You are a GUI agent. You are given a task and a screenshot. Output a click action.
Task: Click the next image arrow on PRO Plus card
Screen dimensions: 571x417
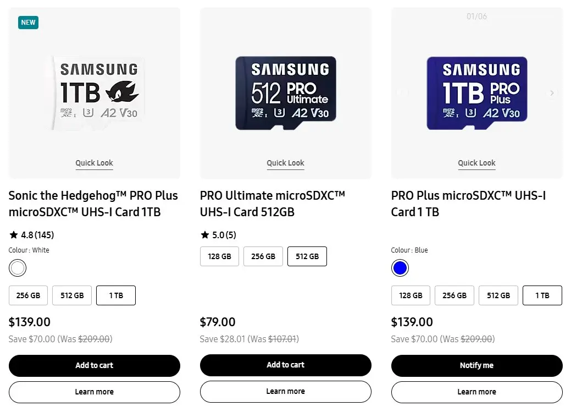pyautogui.click(x=552, y=93)
